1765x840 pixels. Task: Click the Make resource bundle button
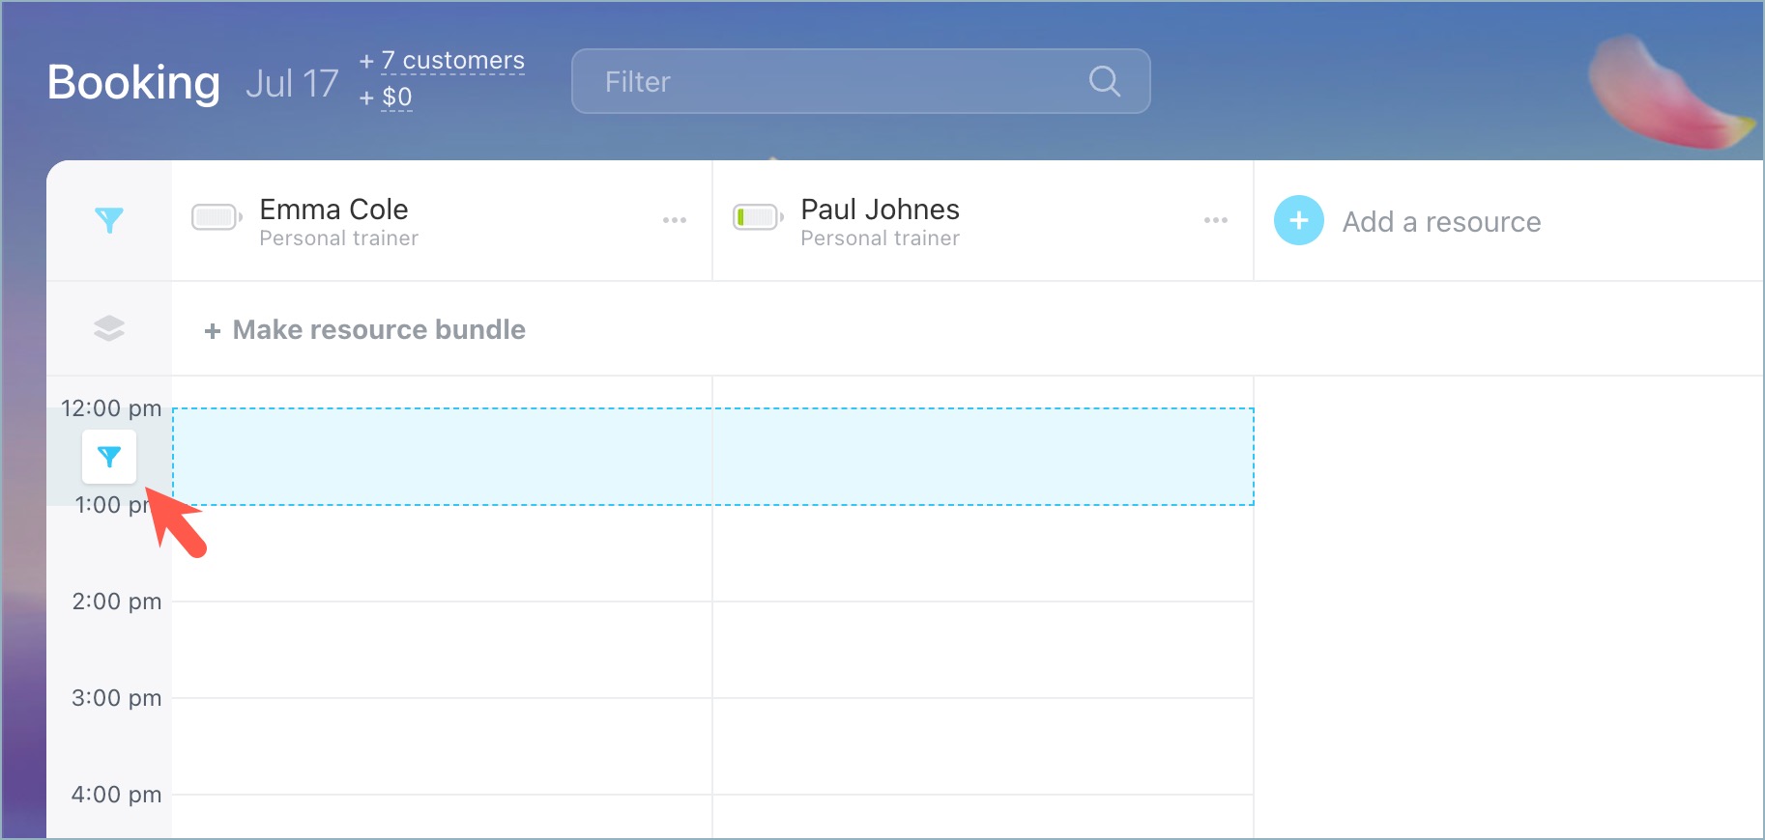(365, 330)
